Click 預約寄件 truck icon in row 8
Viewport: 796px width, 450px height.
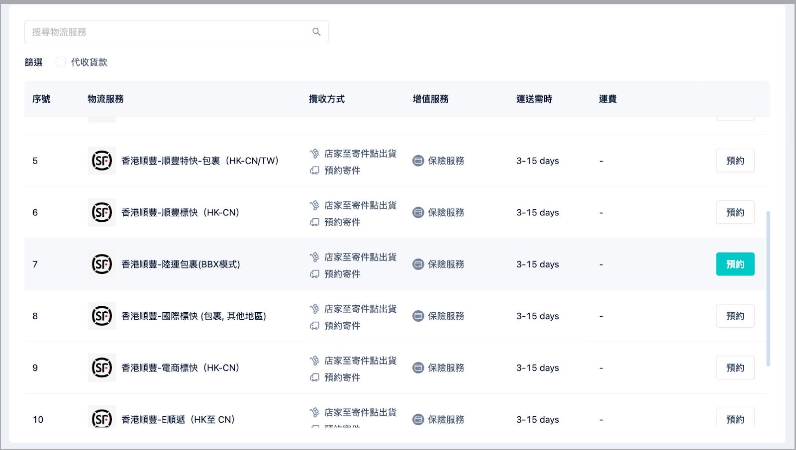point(314,326)
